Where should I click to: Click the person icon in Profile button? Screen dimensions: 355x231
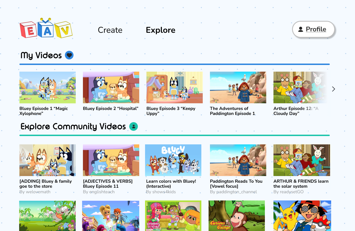(x=301, y=29)
